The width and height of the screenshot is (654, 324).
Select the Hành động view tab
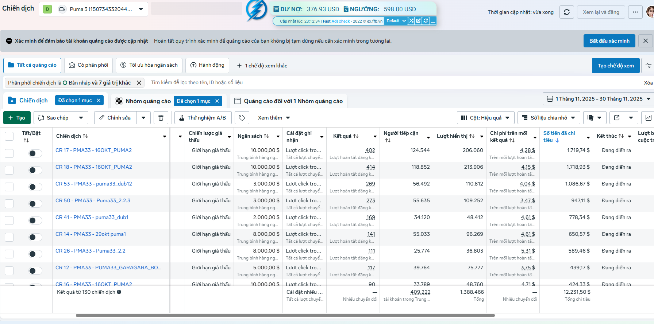coord(207,65)
